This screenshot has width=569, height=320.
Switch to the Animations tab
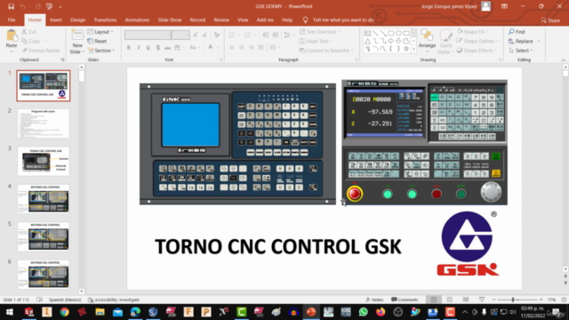[137, 20]
